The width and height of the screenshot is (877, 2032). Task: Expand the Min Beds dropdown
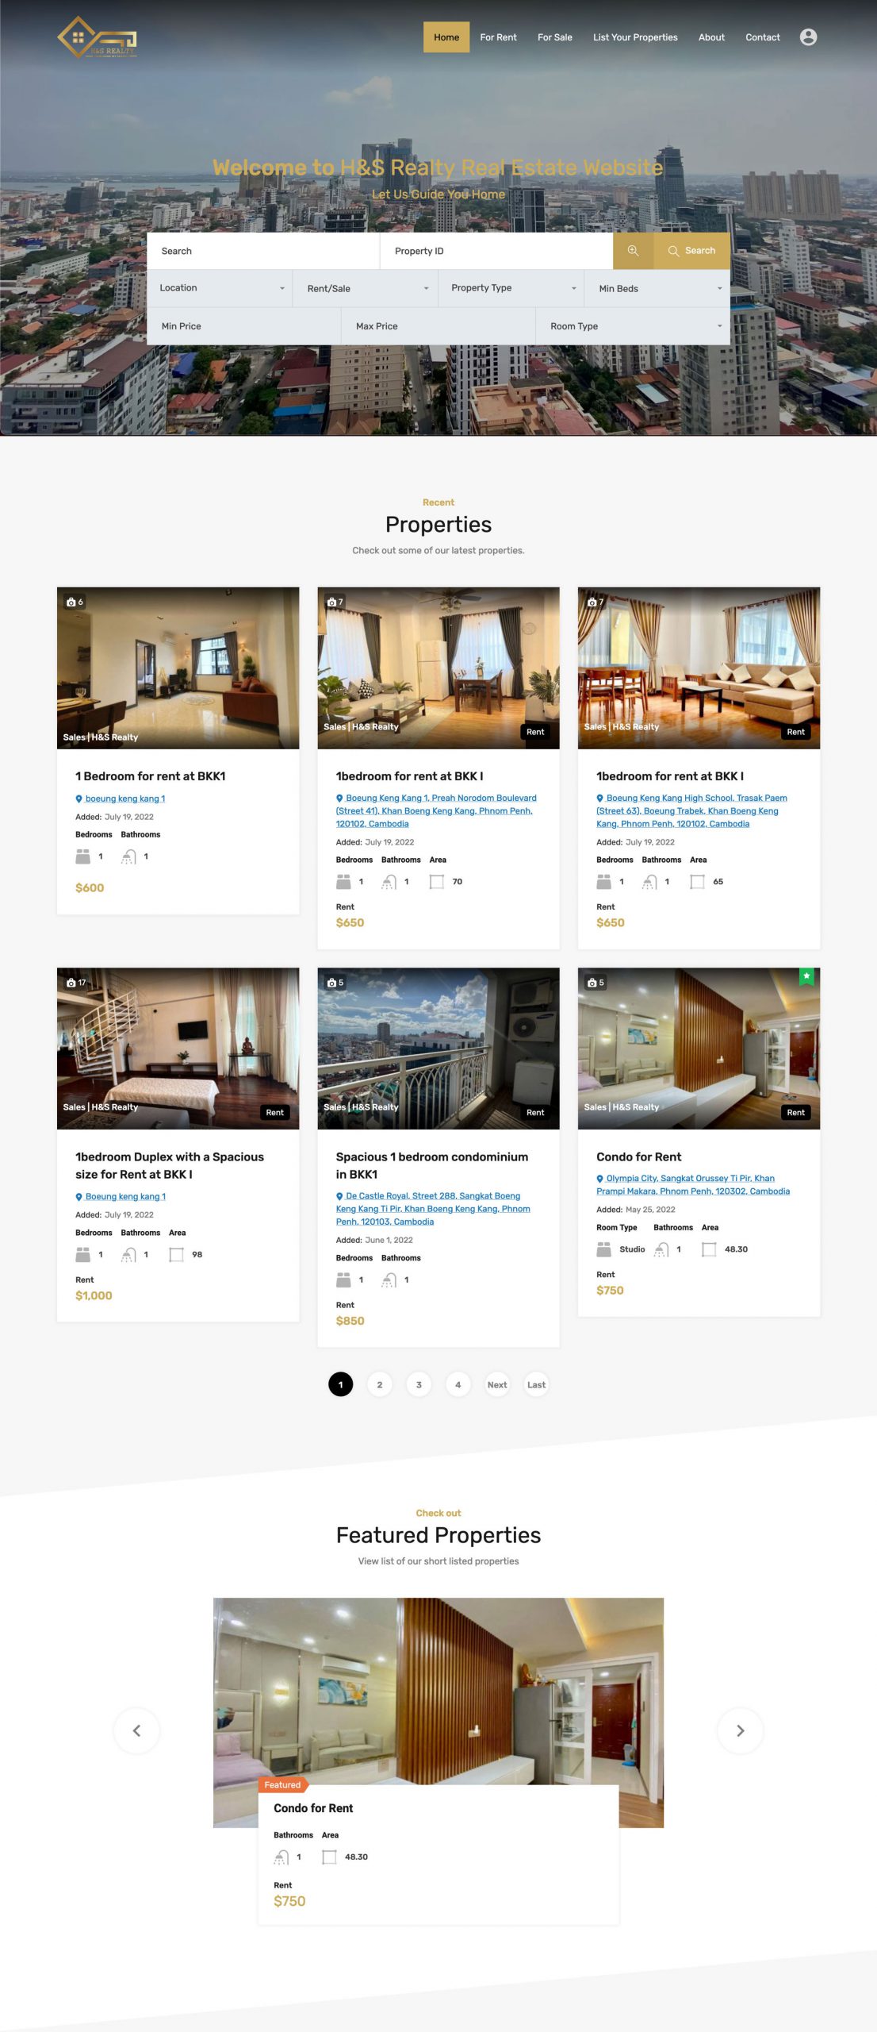[x=657, y=288]
